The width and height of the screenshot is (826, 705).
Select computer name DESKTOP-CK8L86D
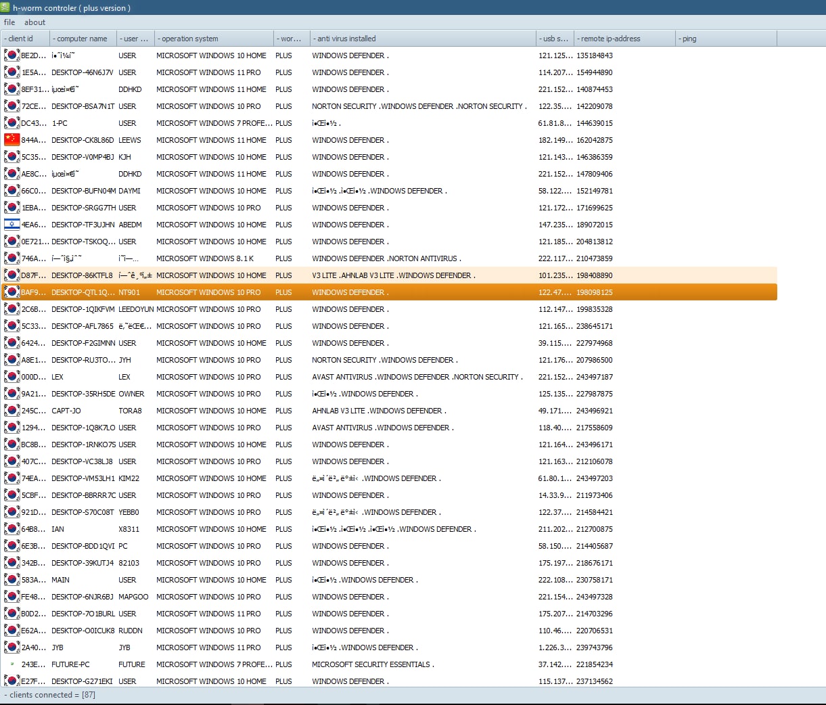tap(83, 140)
